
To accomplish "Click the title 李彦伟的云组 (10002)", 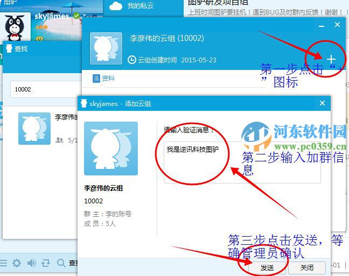I will coord(167,38).
